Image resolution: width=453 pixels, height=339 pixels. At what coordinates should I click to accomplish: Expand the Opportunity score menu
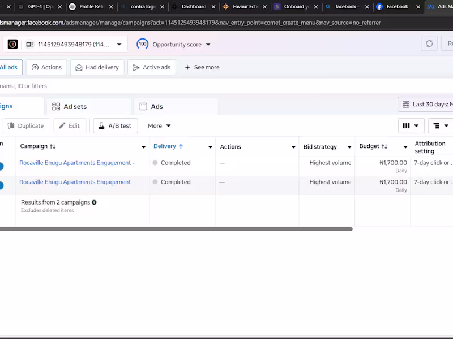(208, 45)
